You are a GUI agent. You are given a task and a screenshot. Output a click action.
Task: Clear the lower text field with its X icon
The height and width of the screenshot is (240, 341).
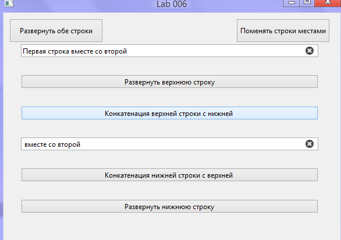point(310,144)
